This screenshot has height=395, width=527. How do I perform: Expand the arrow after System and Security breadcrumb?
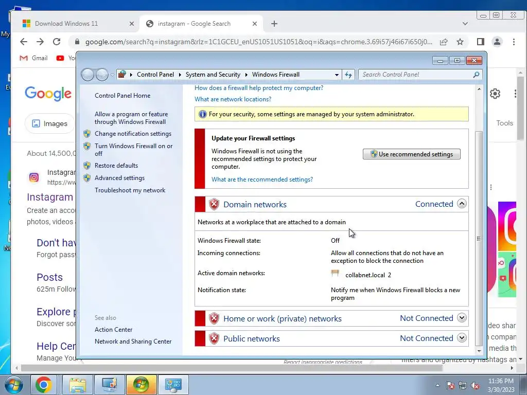247,75
